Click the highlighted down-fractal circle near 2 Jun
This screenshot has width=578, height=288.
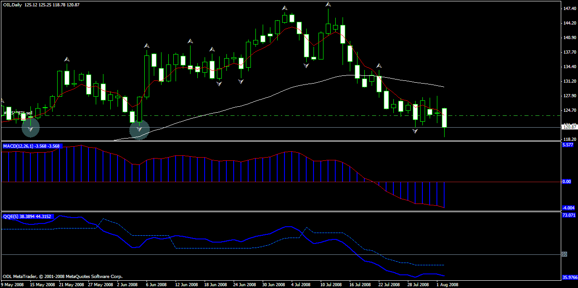tap(139, 130)
